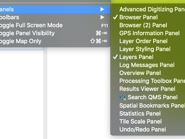Image resolution: width=185 pixels, height=139 pixels.
Task: Expand the Toolbars submenu arrow
Action: tap(102, 17)
